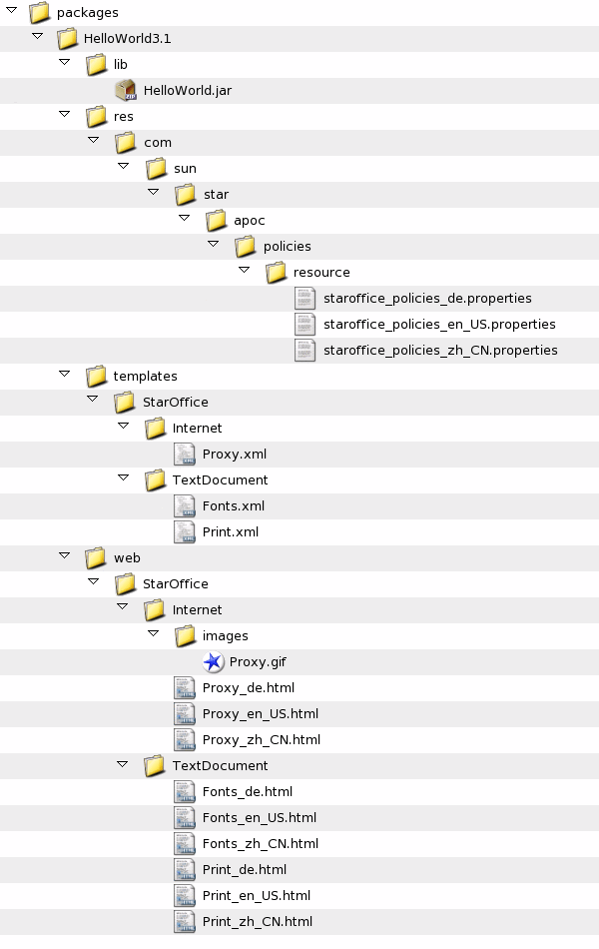This screenshot has height=949, width=599.
Task: Click the Proxy.xml file icon
Action: (x=185, y=454)
